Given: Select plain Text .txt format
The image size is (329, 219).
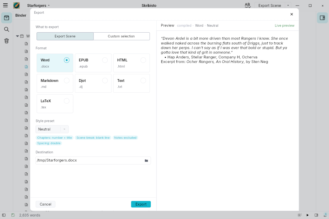Looking at the screenshot, I should click(132, 83).
